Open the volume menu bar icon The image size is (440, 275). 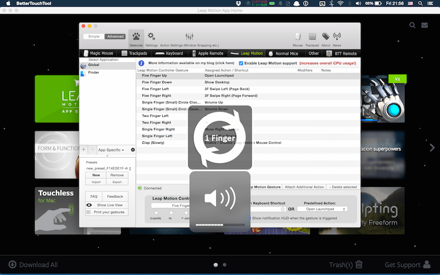pyautogui.click(x=359, y=3)
